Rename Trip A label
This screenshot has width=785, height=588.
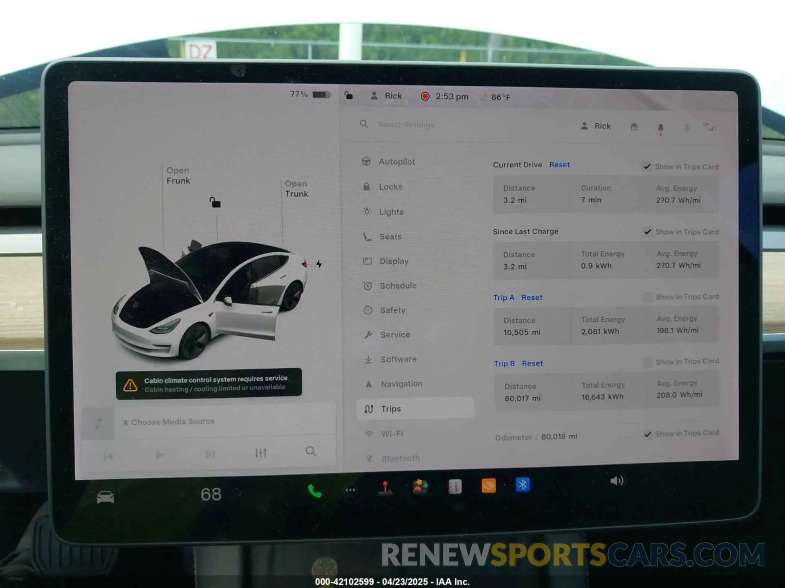pyautogui.click(x=504, y=298)
